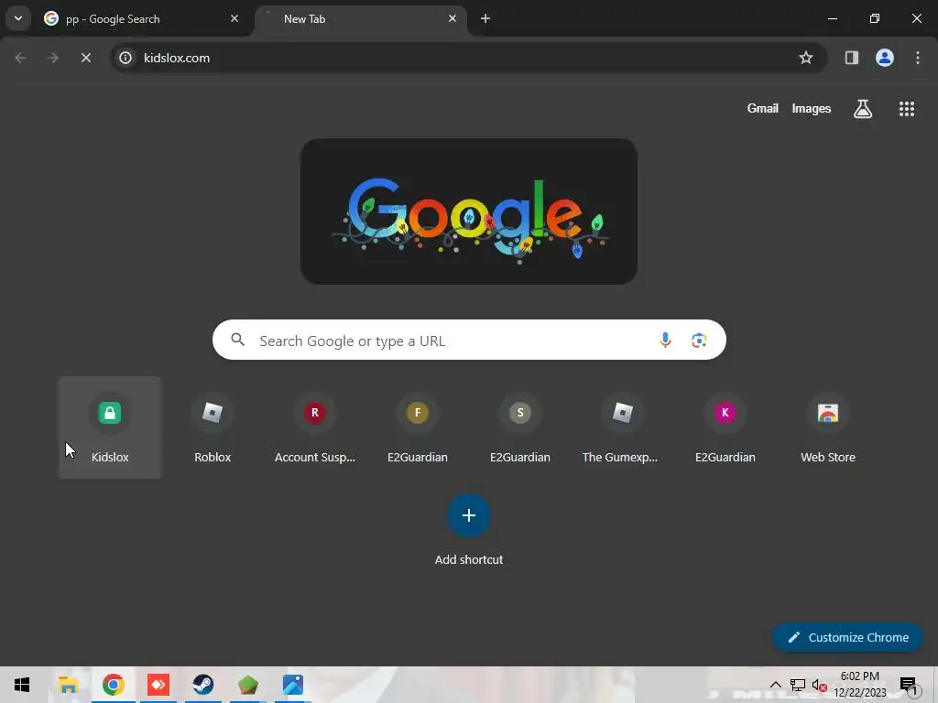Screen dimensions: 938x703
Task: Open the Minecraft taskbar icon
Action: click(247, 685)
